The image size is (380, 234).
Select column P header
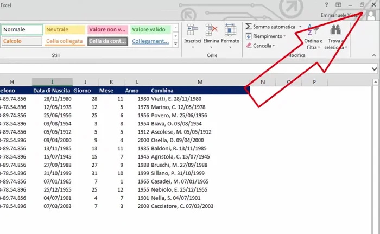click(x=314, y=82)
